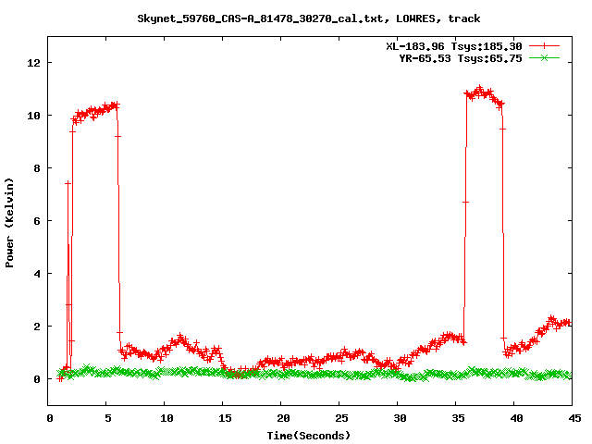Screen dimensions: 592x444
Task: Click x-axis tick label 15
Action: [x=225, y=418]
